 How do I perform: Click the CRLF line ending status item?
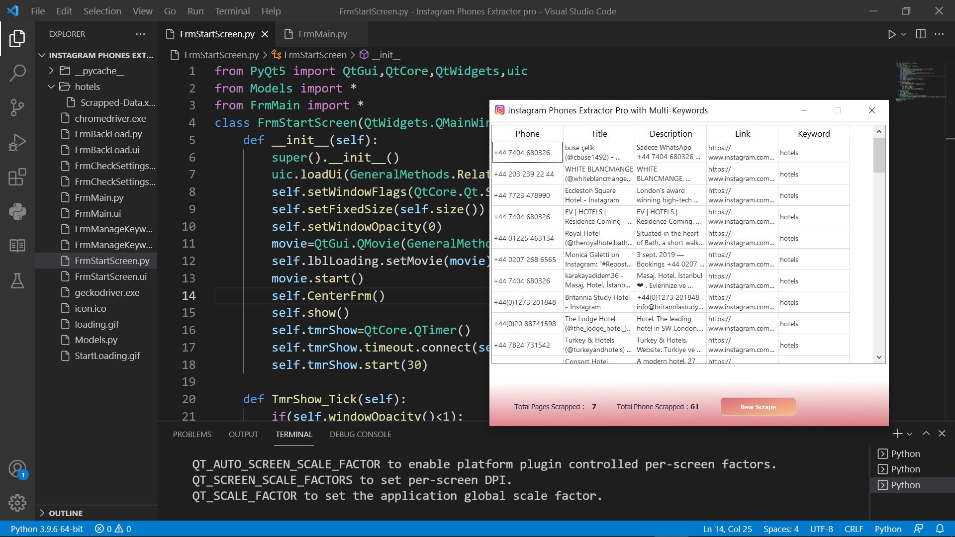click(x=854, y=529)
